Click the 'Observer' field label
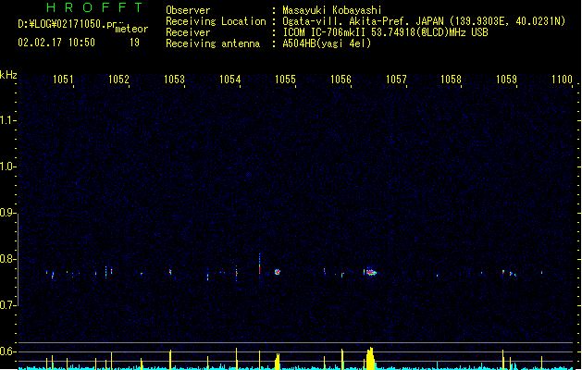The width and height of the screenshot is (582, 370). [x=188, y=10]
